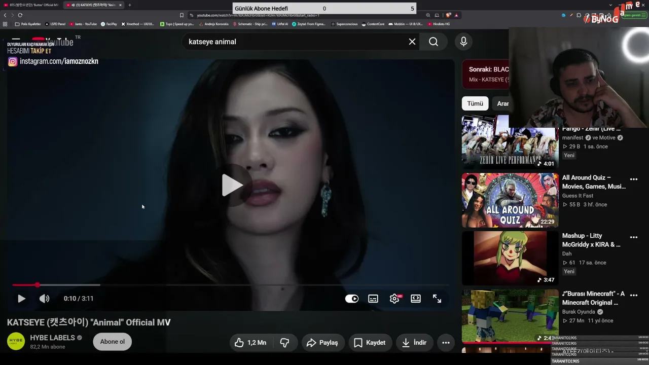The image size is (649, 365).
Task: Submit search with the magnifier icon
Action: 434,42
